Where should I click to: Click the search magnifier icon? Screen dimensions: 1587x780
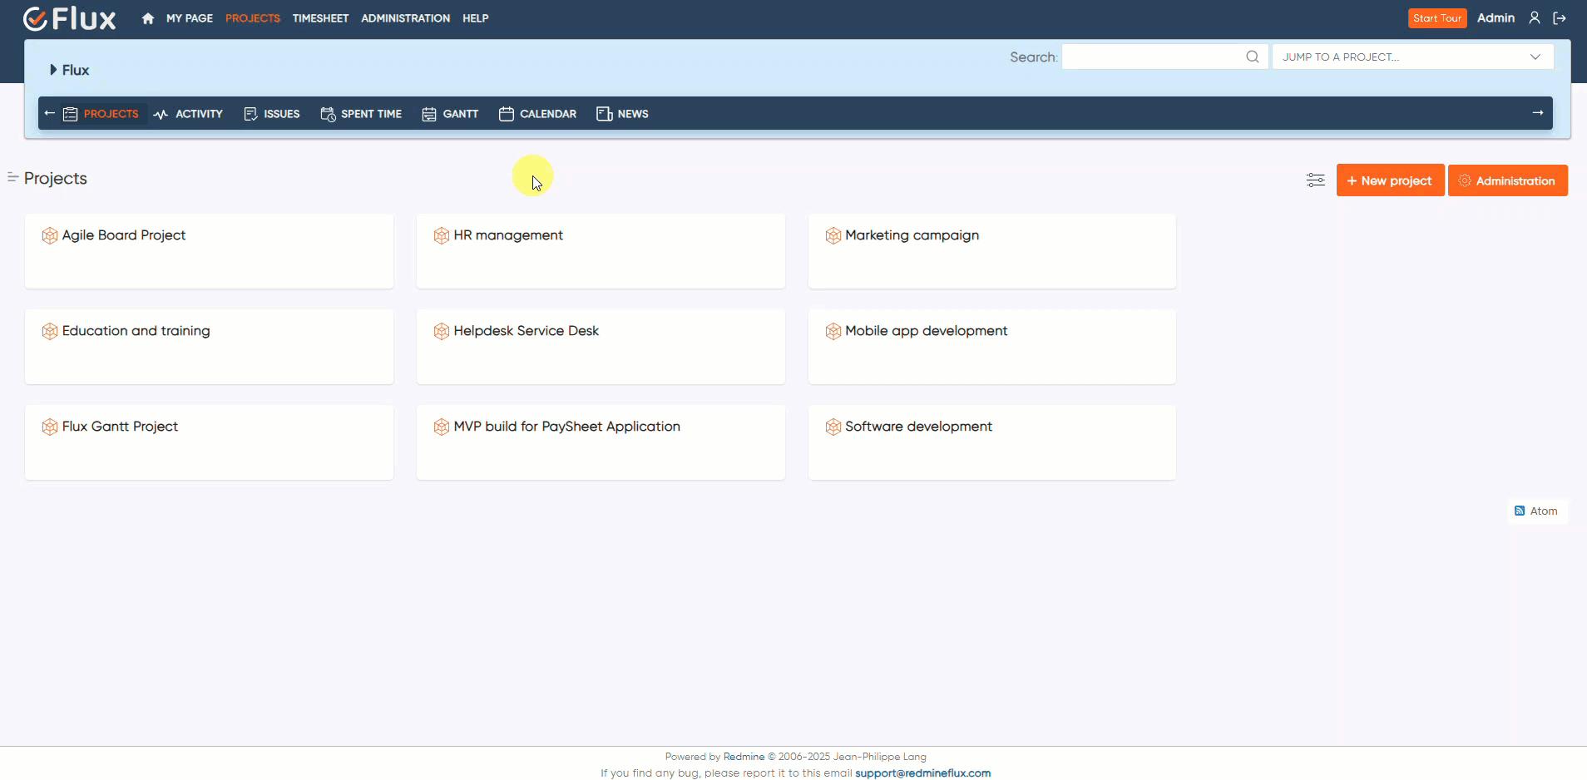pos(1252,57)
